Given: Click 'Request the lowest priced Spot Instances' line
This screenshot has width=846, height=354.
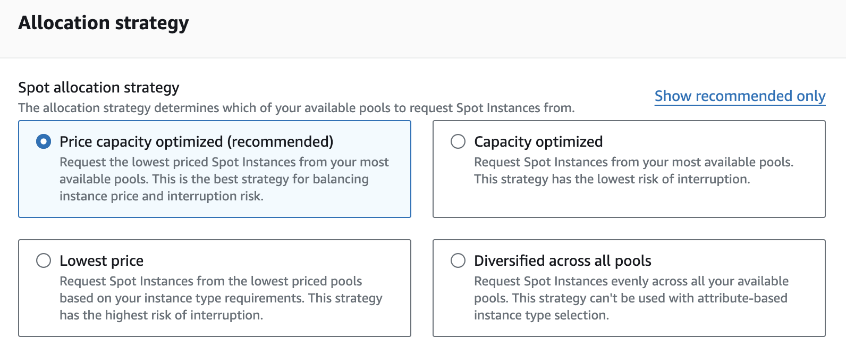Looking at the screenshot, I should [224, 162].
